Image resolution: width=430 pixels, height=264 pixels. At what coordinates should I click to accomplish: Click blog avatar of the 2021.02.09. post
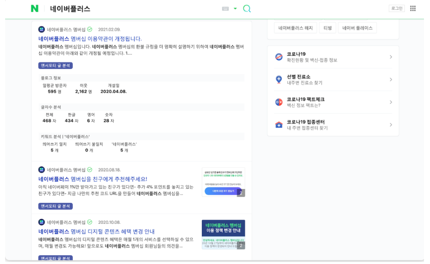[41, 29]
